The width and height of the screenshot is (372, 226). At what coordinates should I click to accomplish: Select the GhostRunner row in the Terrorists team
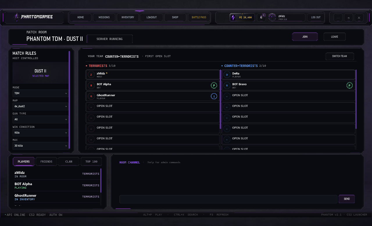tap(153, 96)
